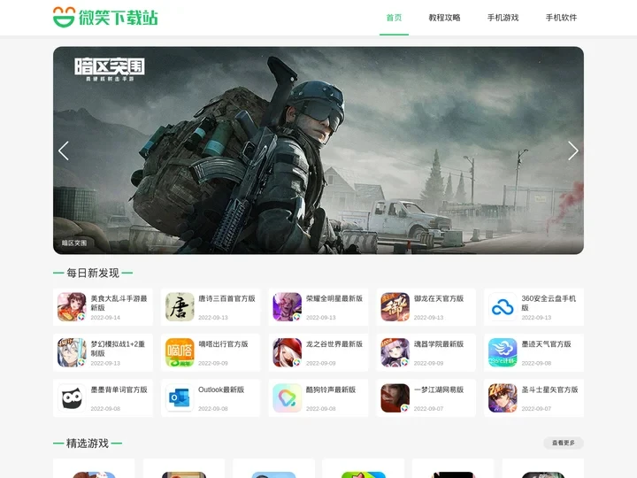Show next banner slide arrow

[572, 150]
